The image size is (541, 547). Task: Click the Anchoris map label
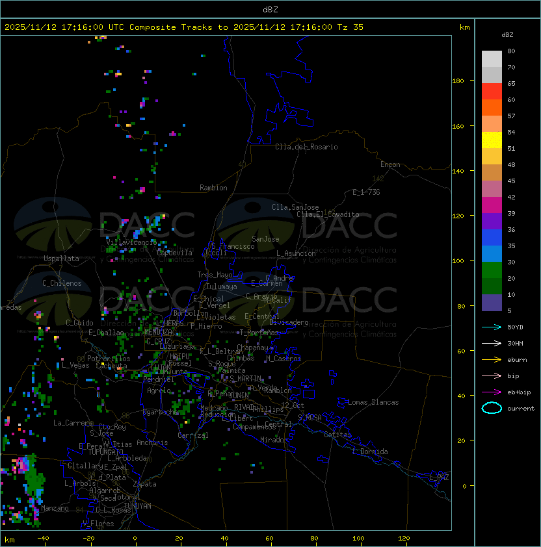click(152, 442)
